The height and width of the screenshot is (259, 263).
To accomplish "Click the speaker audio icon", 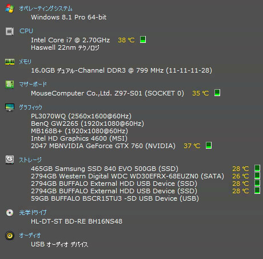I will point(10,236).
